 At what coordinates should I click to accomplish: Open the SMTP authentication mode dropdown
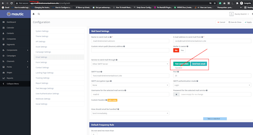point(212,85)
